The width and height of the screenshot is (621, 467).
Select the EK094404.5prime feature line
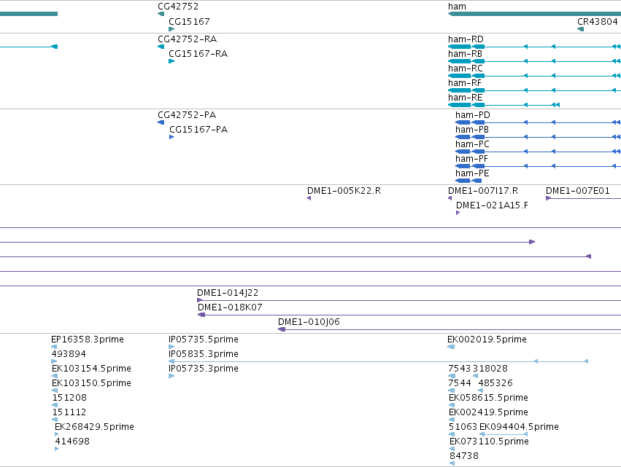coord(504,434)
